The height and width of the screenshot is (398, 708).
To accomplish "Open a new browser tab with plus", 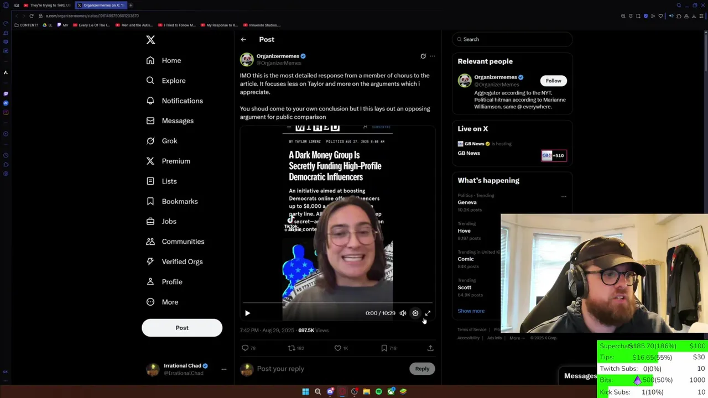I will pyautogui.click(x=131, y=5).
